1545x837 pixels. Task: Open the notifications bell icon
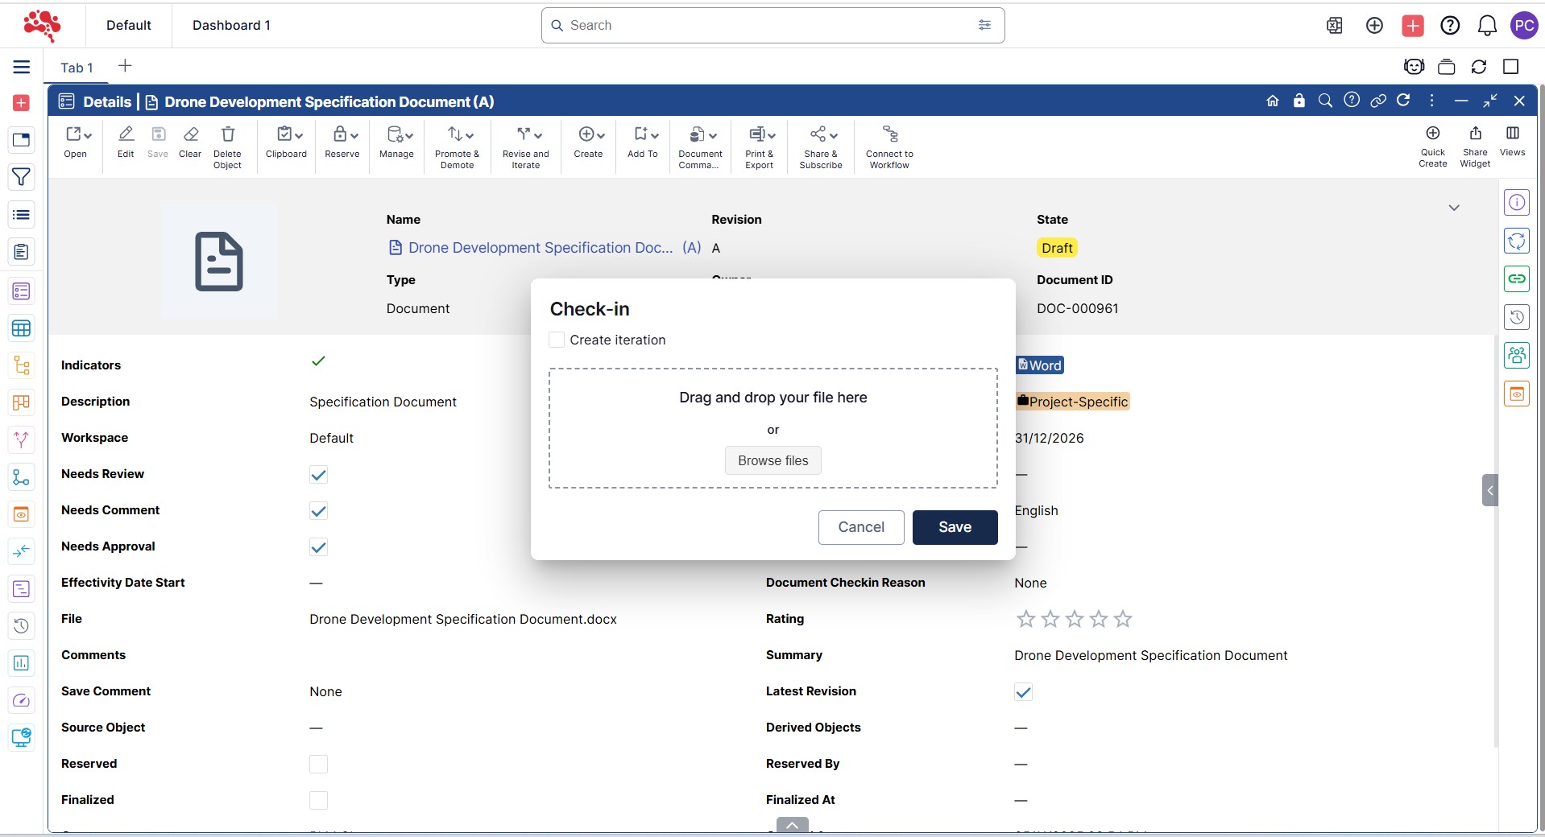tap(1487, 26)
